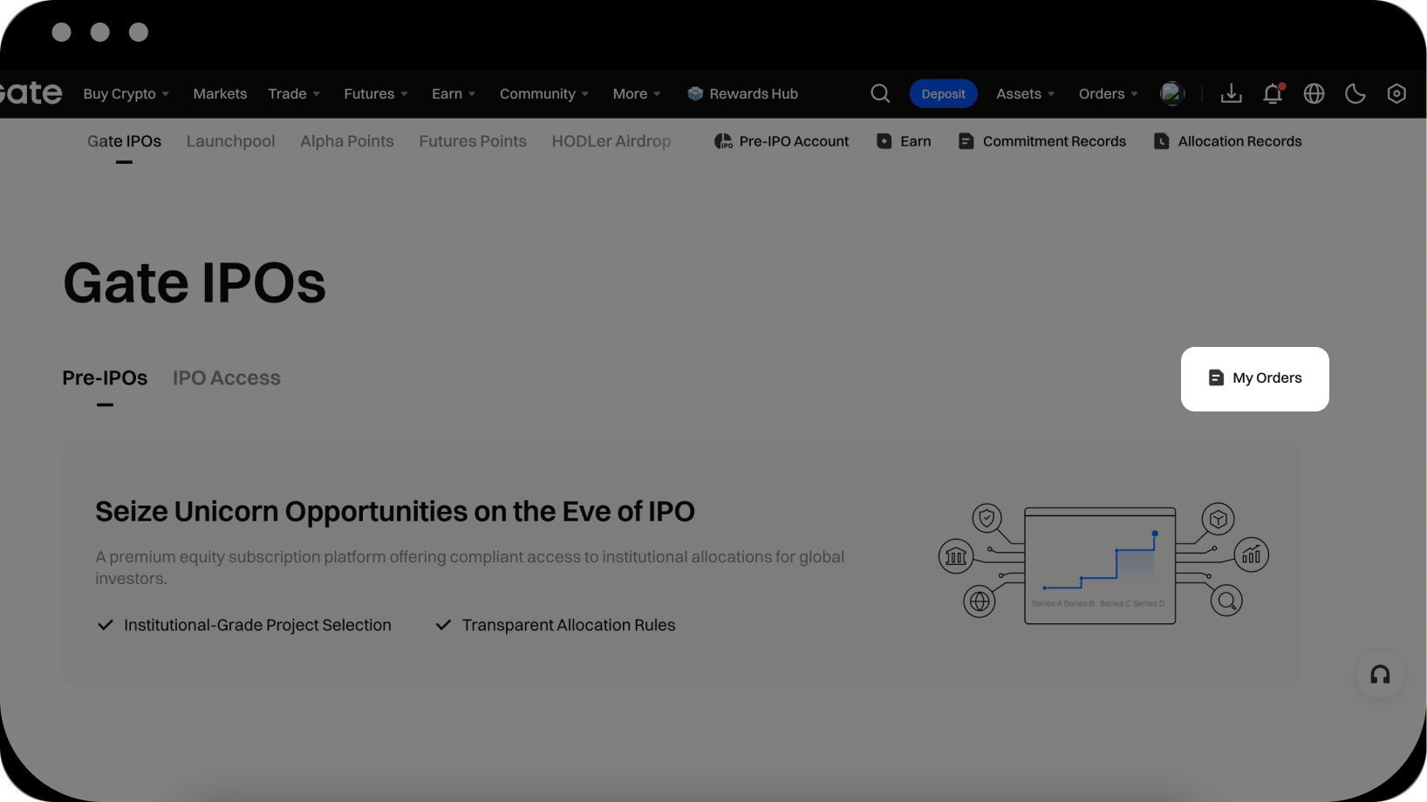
Task: Expand the Trade dropdown menu
Action: click(x=294, y=93)
